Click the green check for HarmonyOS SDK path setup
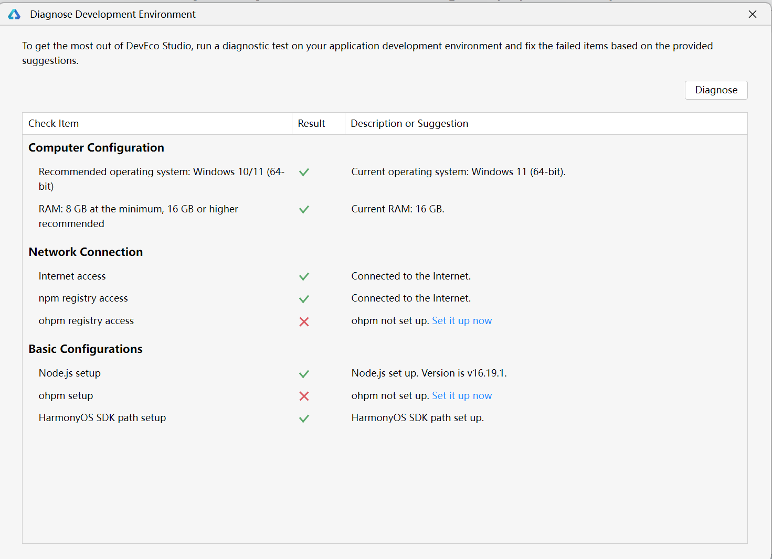The image size is (772, 559). click(304, 418)
